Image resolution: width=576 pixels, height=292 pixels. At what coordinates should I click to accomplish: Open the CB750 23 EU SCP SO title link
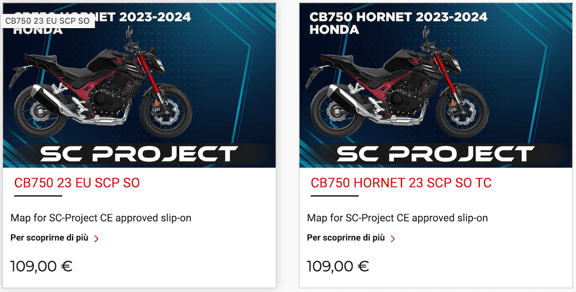[77, 183]
